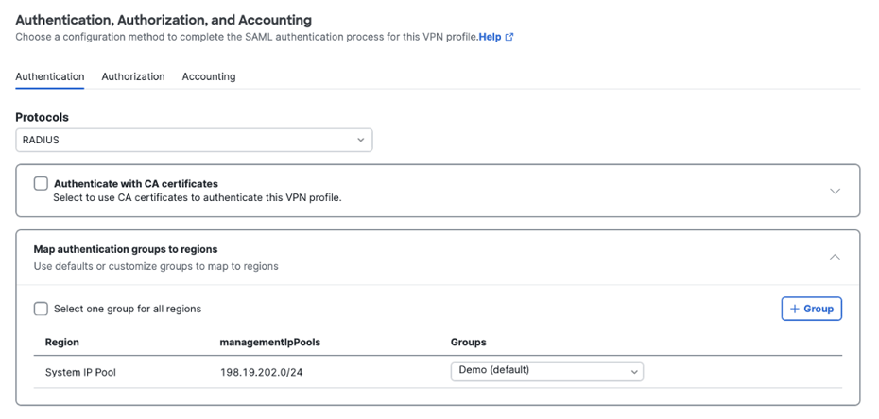Open the Demo (default) groups dropdown

(x=547, y=372)
